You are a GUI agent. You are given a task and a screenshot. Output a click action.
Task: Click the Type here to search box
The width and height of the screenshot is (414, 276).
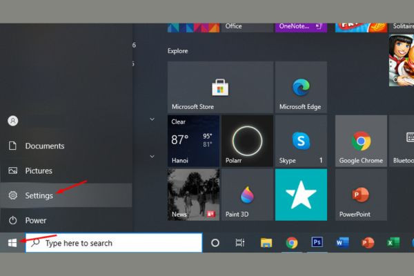[x=114, y=243]
